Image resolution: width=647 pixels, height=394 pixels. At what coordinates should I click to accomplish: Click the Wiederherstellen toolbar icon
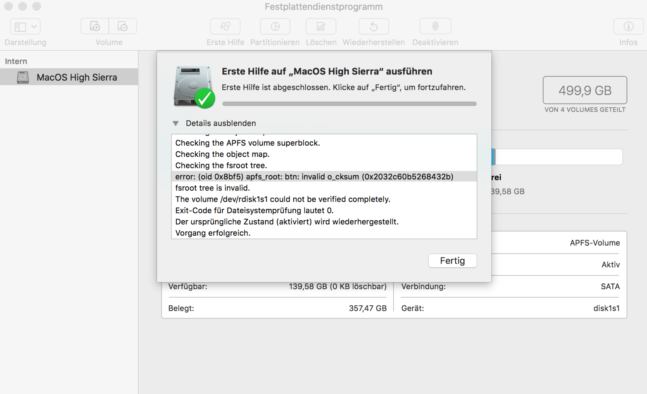[x=374, y=26]
